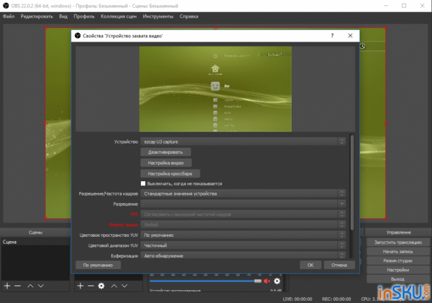The image size is (432, 303).
Task: Confirm the dialog with OK
Action: (x=310, y=265)
